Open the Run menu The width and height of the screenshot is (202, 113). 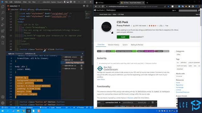click(x=34, y=2)
